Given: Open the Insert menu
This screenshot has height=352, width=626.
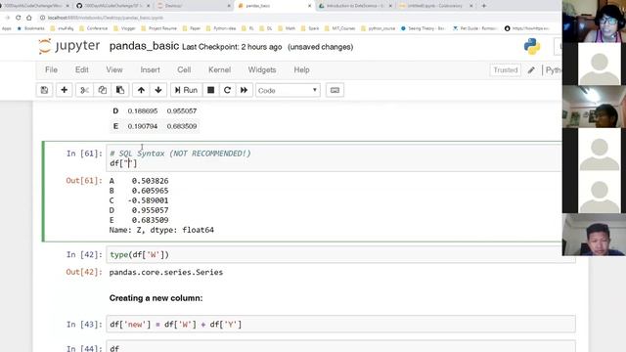Looking at the screenshot, I should (x=150, y=69).
